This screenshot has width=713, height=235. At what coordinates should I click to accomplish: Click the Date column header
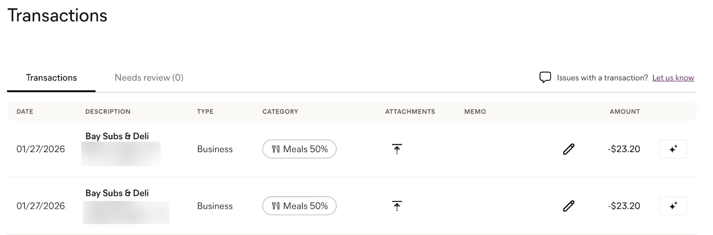pos(25,111)
